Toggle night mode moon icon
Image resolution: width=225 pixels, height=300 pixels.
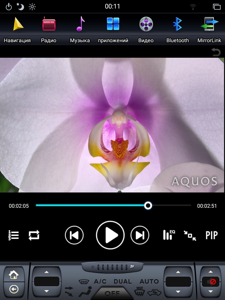pyautogui.click(x=20, y=7)
